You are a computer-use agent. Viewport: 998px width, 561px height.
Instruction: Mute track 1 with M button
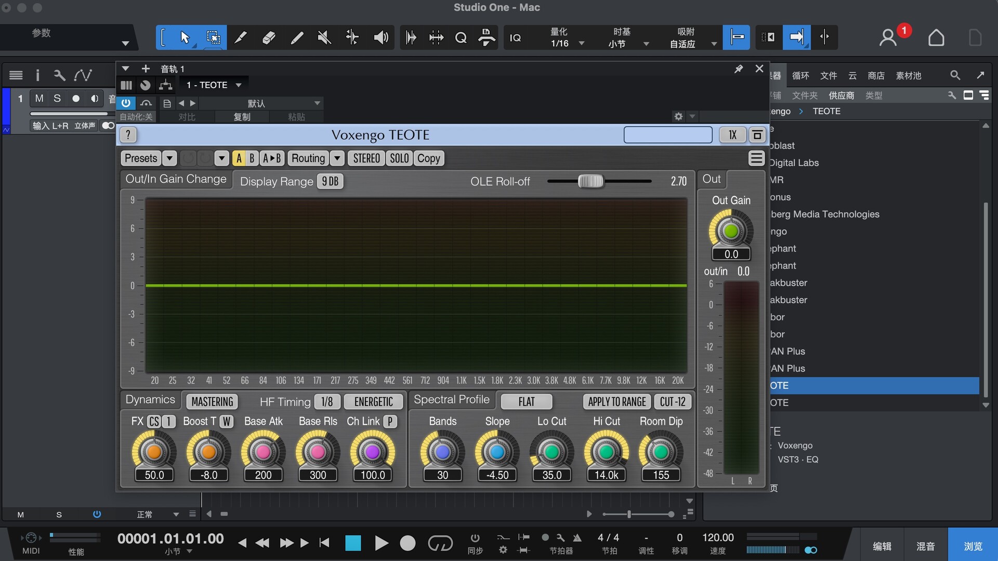[x=39, y=98]
